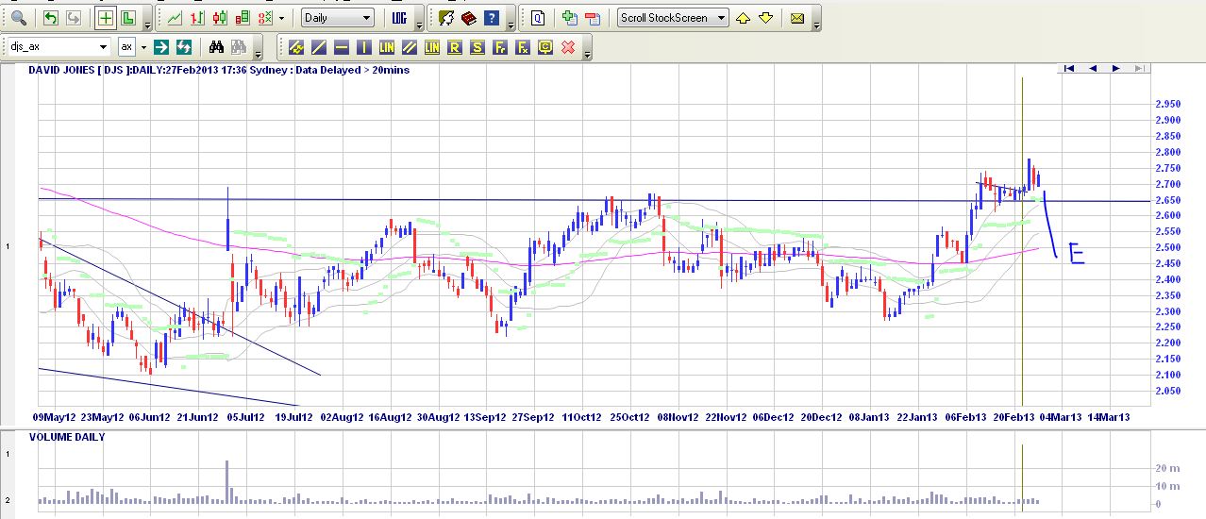
Task: Select the zigzag trend drawing tool
Action: tap(295, 46)
